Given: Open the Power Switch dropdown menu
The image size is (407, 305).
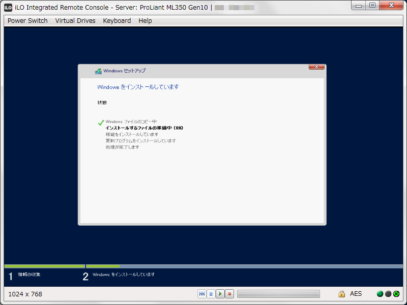Looking at the screenshot, I should 27,20.
